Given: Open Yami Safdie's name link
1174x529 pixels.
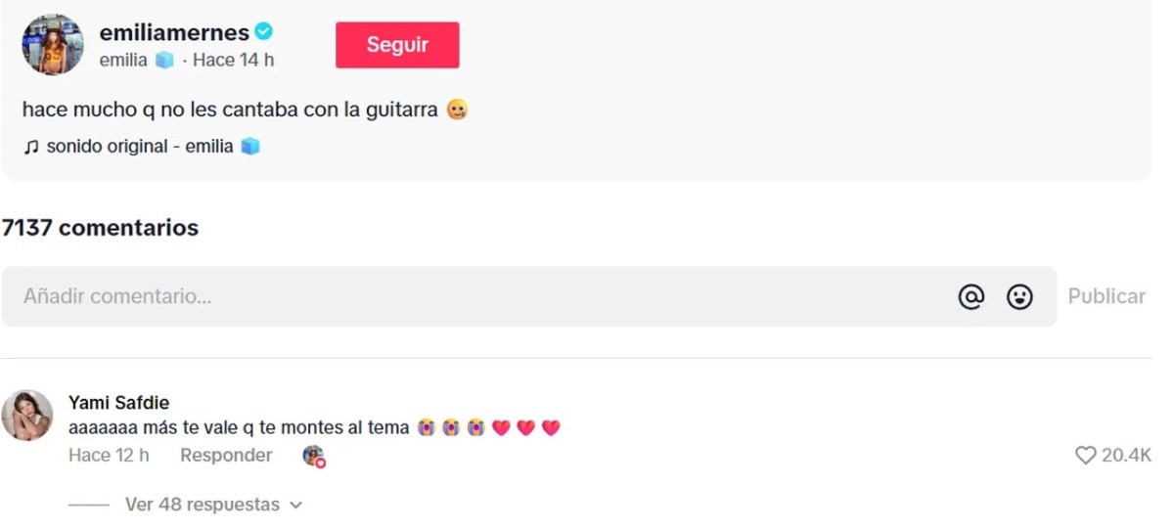Looking at the screenshot, I should [119, 403].
